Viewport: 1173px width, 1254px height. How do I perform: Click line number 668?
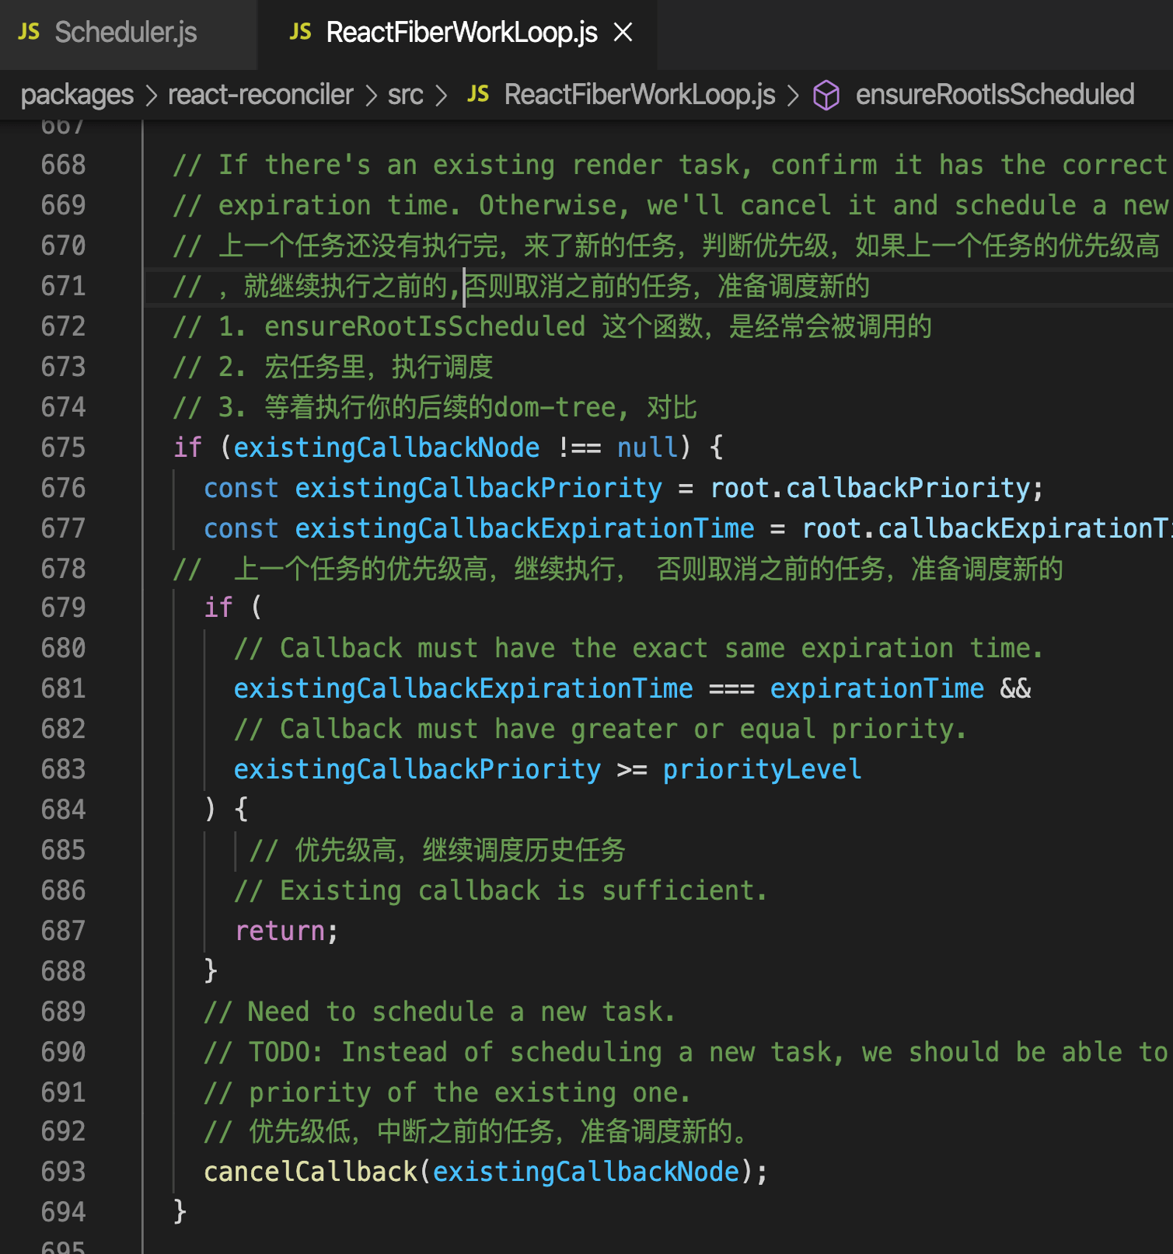tap(64, 165)
